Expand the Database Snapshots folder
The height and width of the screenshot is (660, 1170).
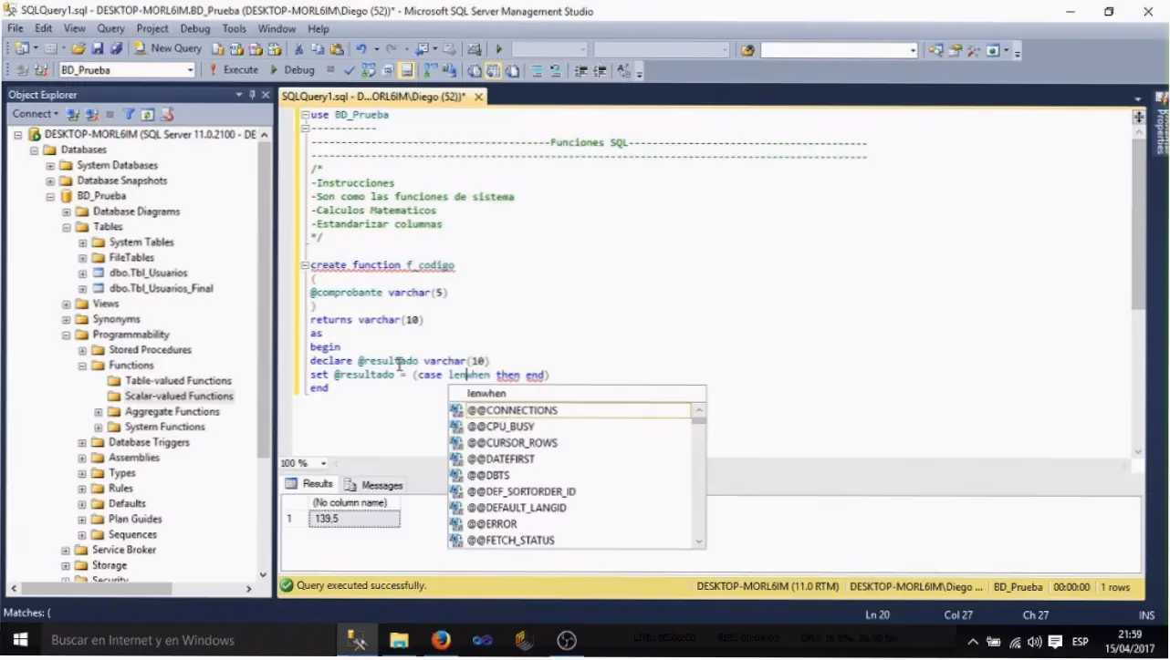point(51,180)
